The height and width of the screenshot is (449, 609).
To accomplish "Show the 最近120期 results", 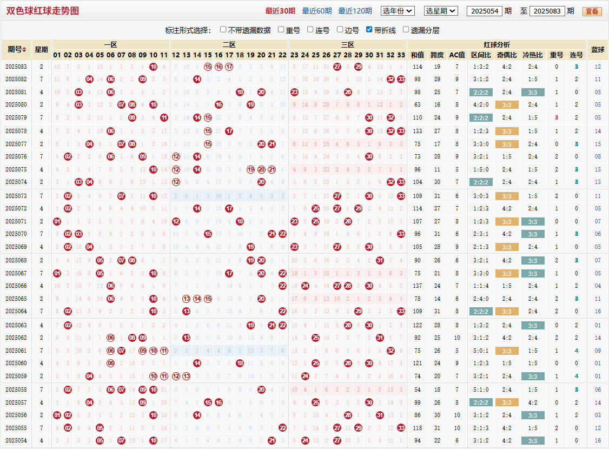I will [x=355, y=11].
